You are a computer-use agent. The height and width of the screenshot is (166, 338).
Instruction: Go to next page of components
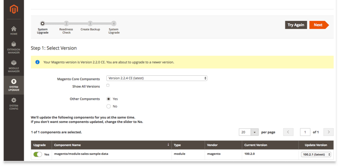click(329, 132)
